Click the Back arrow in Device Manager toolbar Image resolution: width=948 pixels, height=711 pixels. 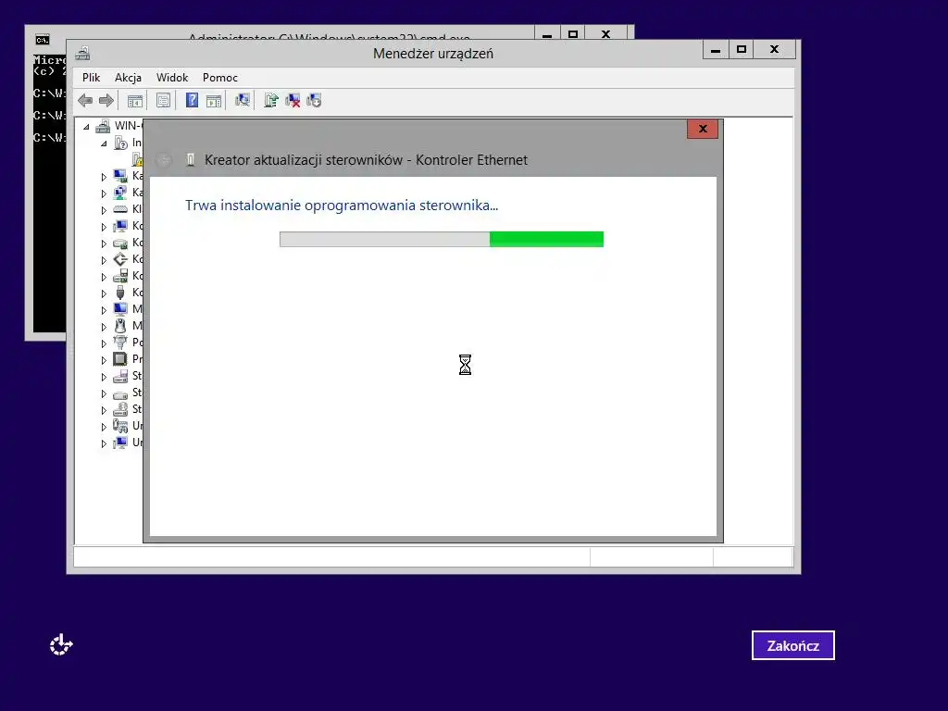85,100
